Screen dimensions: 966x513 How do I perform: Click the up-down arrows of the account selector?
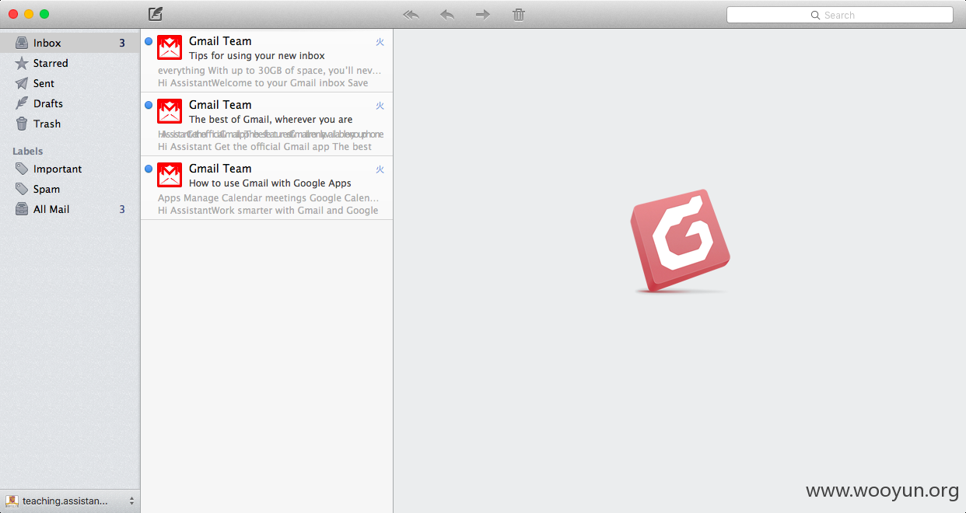click(x=131, y=501)
